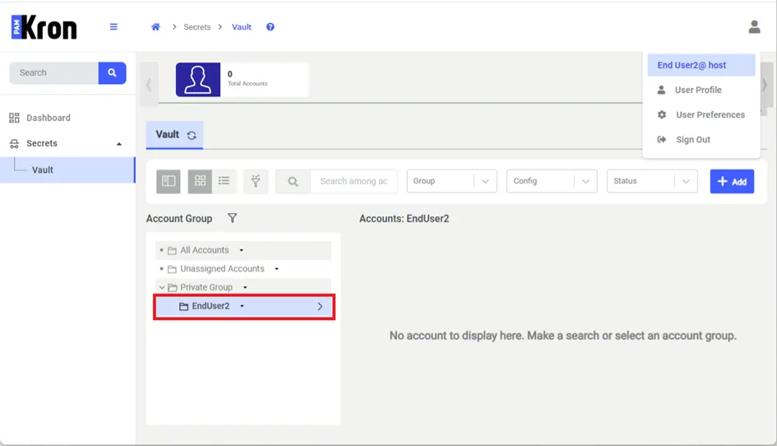This screenshot has width=777, height=446.
Task: Select the Vault tab
Action: click(174, 135)
